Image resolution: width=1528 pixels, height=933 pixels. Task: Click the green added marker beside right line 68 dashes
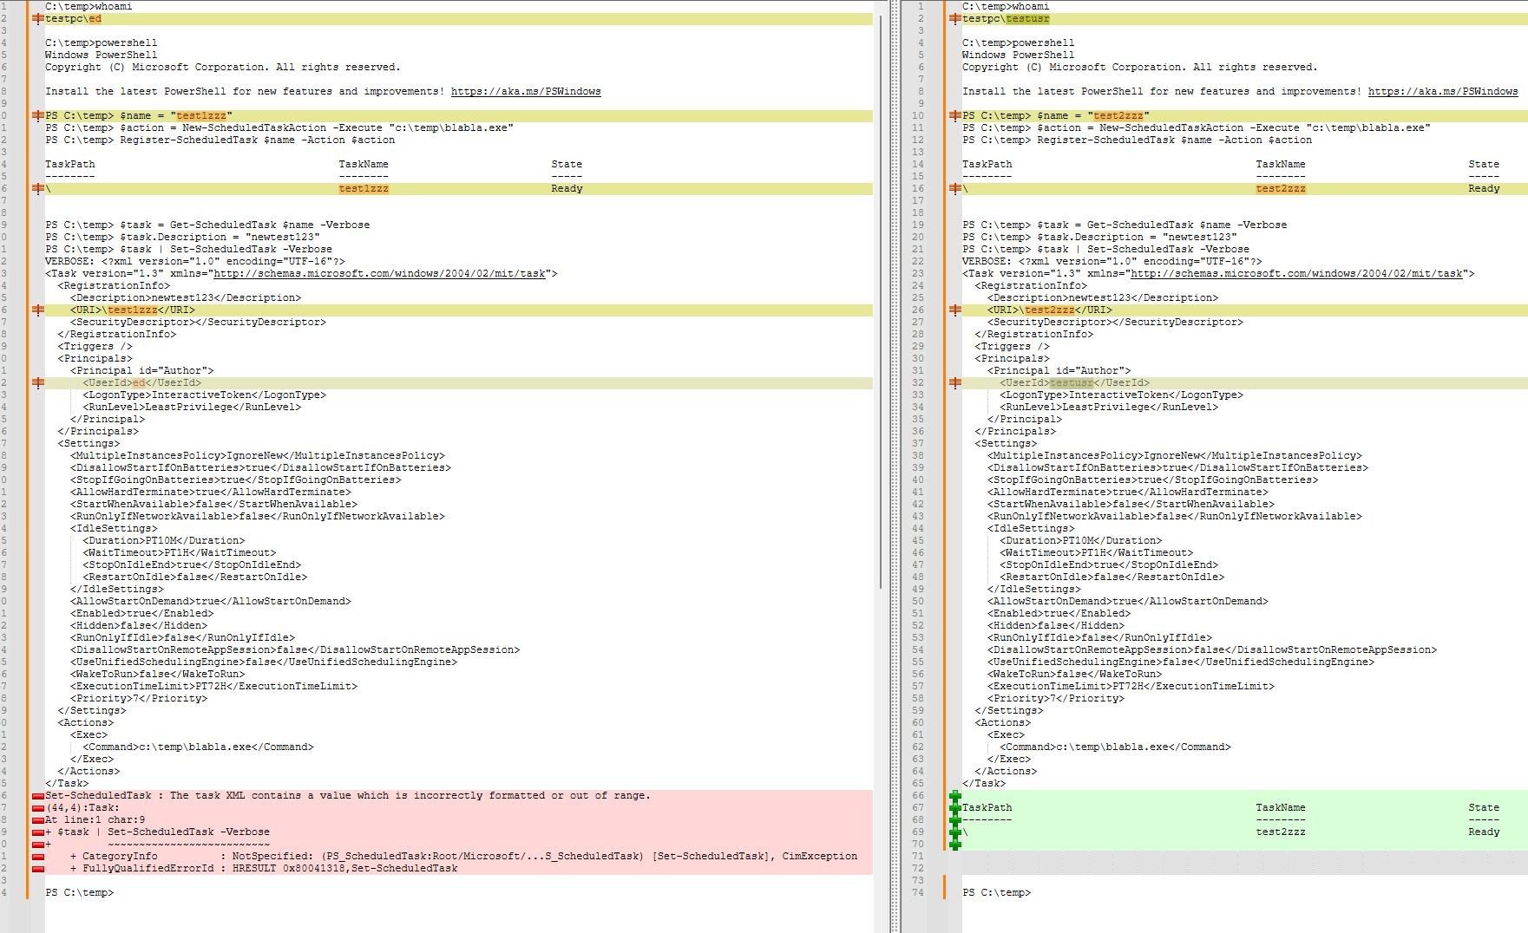click(x=955, y=820)
